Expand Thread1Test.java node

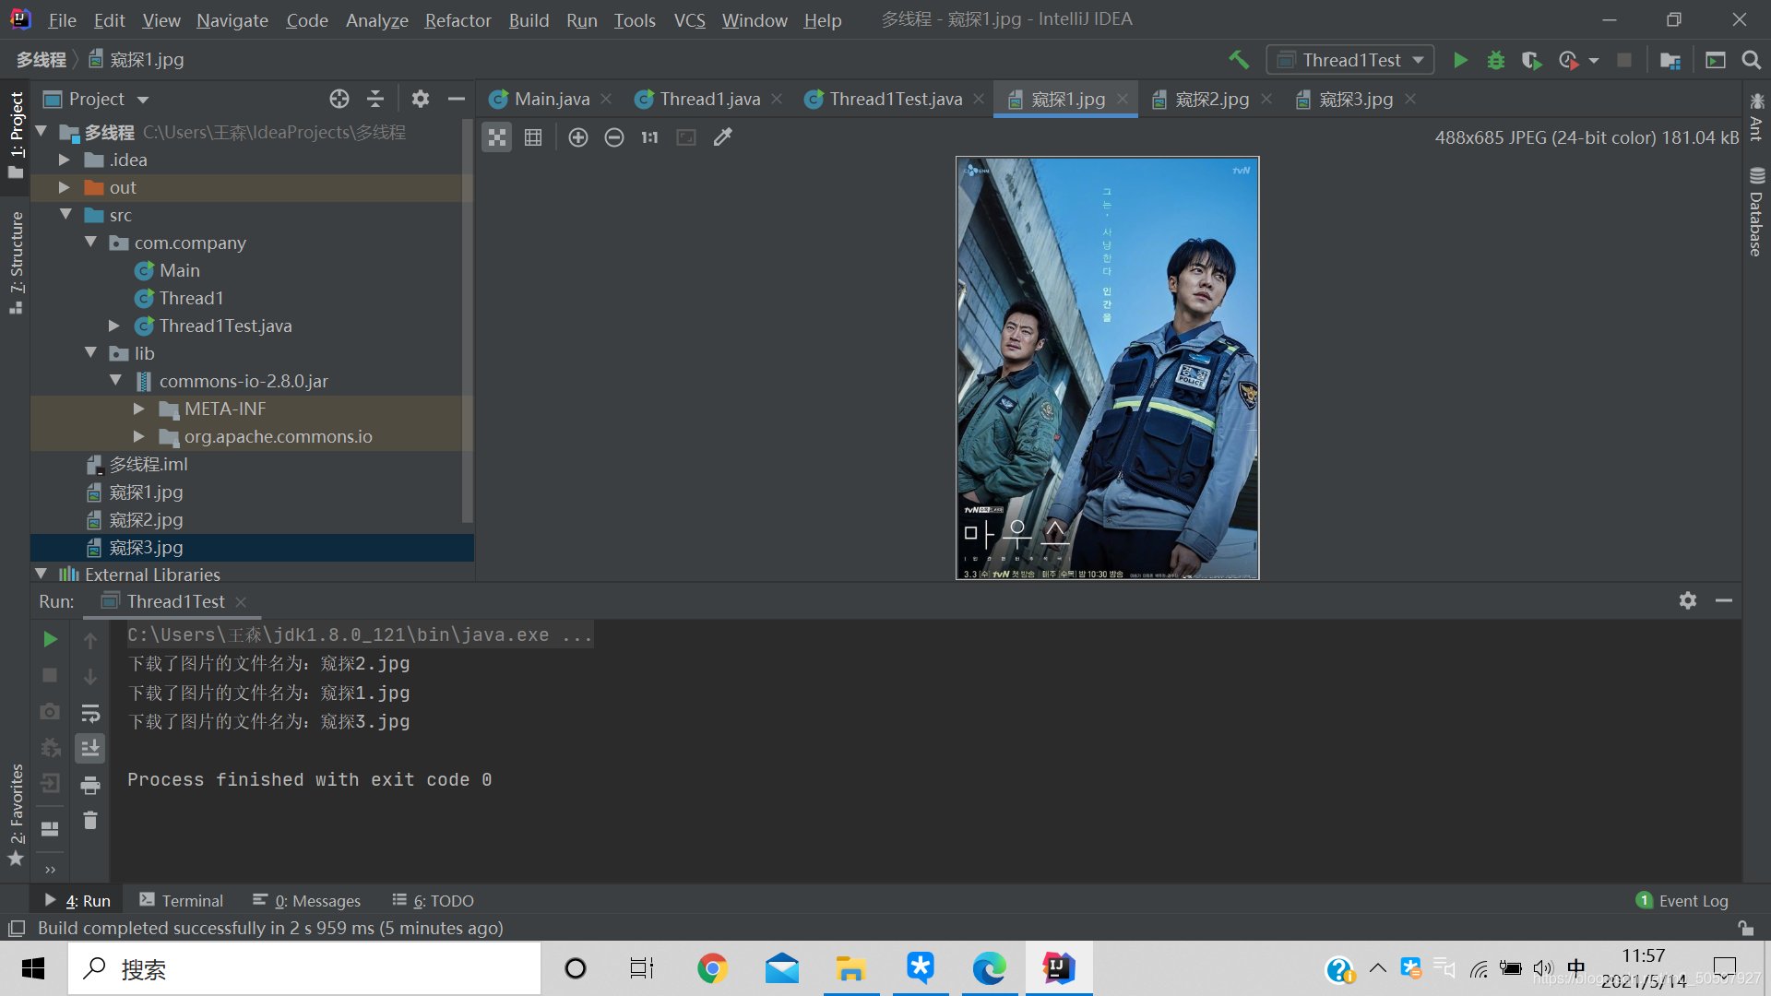point(114,326)
